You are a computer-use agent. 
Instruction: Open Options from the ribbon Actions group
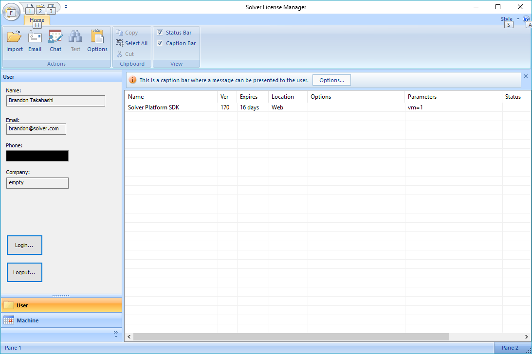click(97, 41)
